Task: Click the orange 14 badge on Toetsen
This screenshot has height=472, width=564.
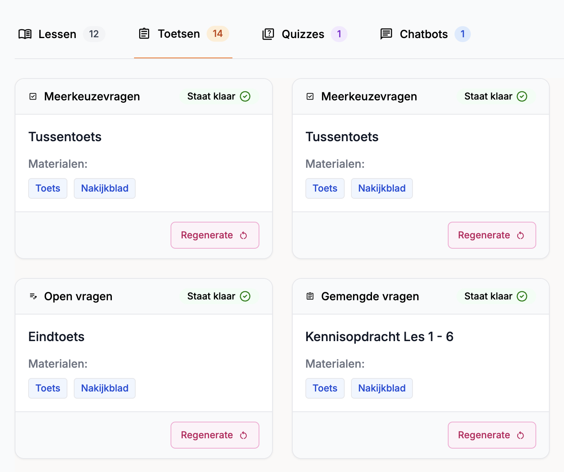Action: [x=217, y=34]
